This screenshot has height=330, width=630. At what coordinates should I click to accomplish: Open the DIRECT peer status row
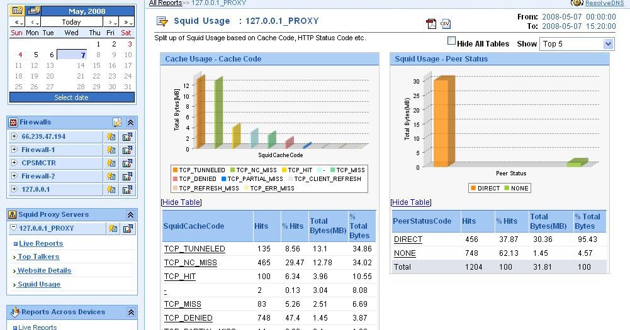(408, 239)
